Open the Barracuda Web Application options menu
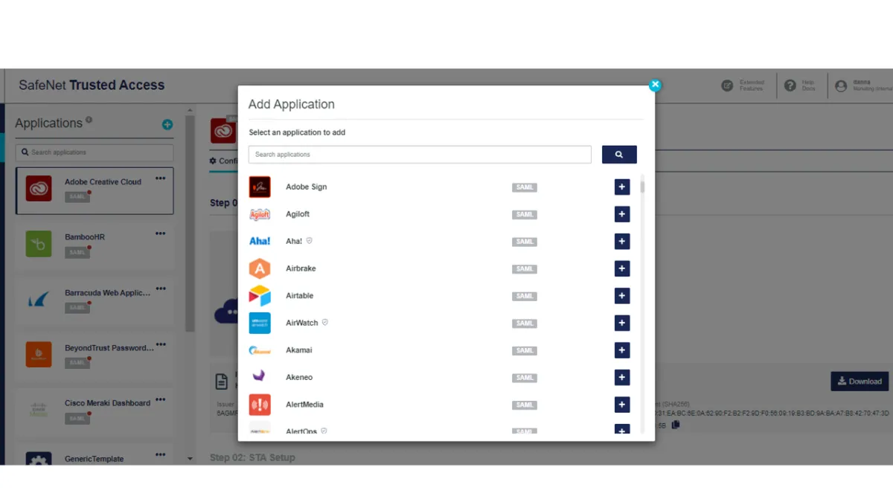 pos(160,289)
